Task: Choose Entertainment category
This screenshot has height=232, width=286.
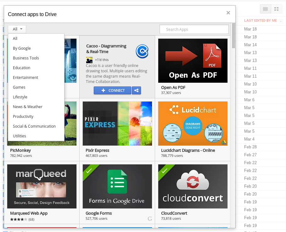Action: 36,77
